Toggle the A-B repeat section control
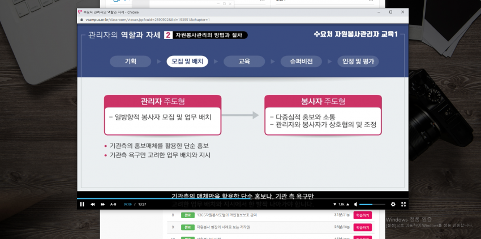This screenshot has height=239, width=481. (113, 204)
